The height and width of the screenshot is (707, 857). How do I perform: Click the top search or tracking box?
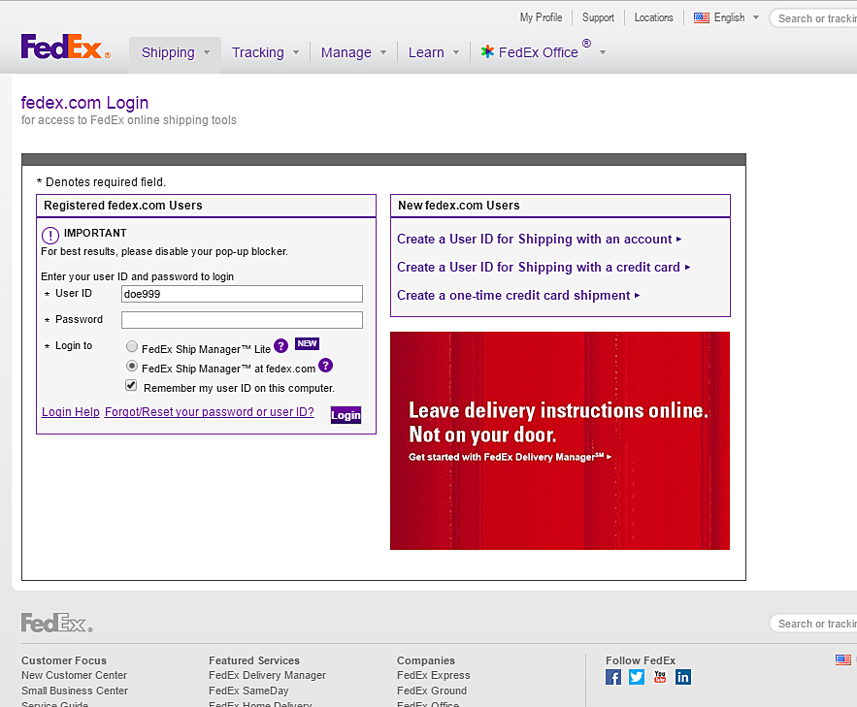(x=813, y=18)
